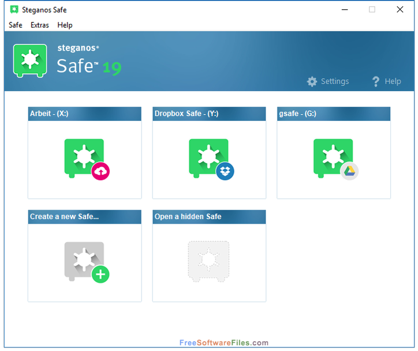Click the Settings gear icon
Image resolution: width=418 pixels, height=351 pixels.
tap(312, 81)
